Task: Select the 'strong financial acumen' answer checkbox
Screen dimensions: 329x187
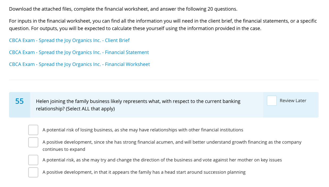Action: [x=33, y=142]
